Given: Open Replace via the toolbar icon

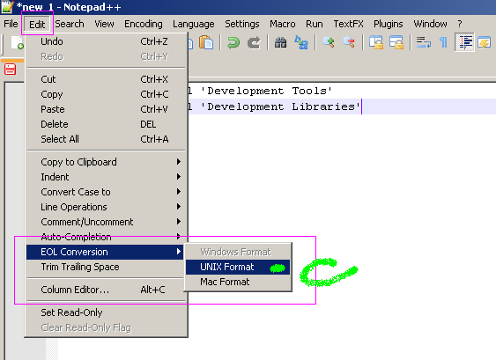Looking at the screenshot, I should point(300,42).
